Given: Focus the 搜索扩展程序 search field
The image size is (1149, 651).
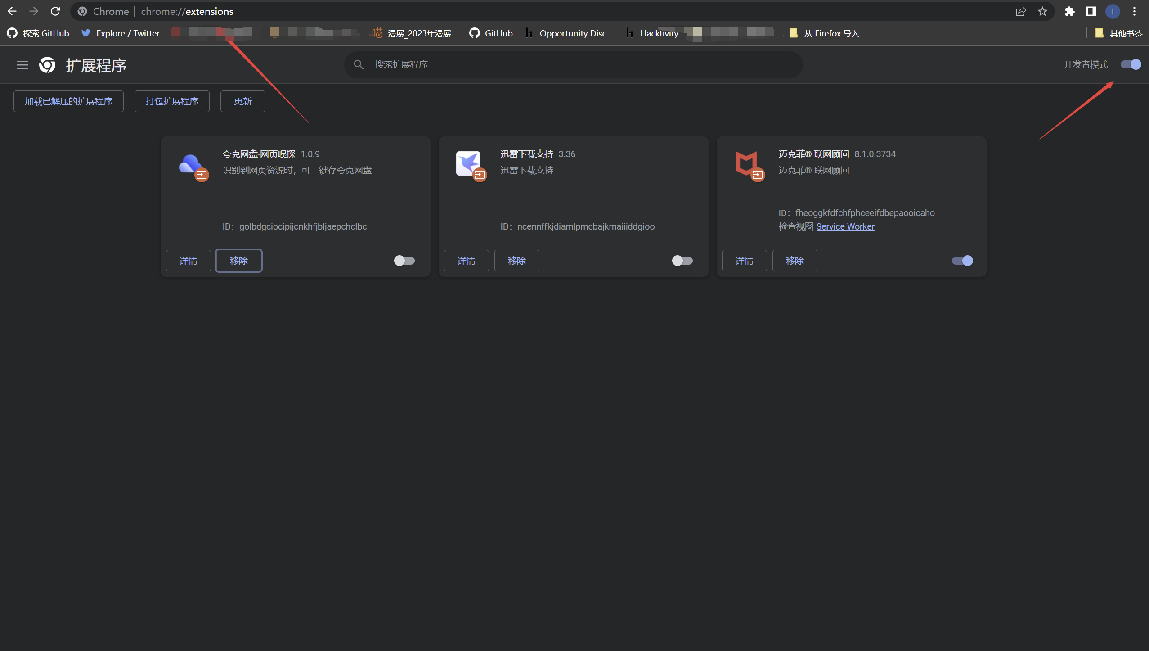Looking at the screenshot, I should tap(573, 64).
